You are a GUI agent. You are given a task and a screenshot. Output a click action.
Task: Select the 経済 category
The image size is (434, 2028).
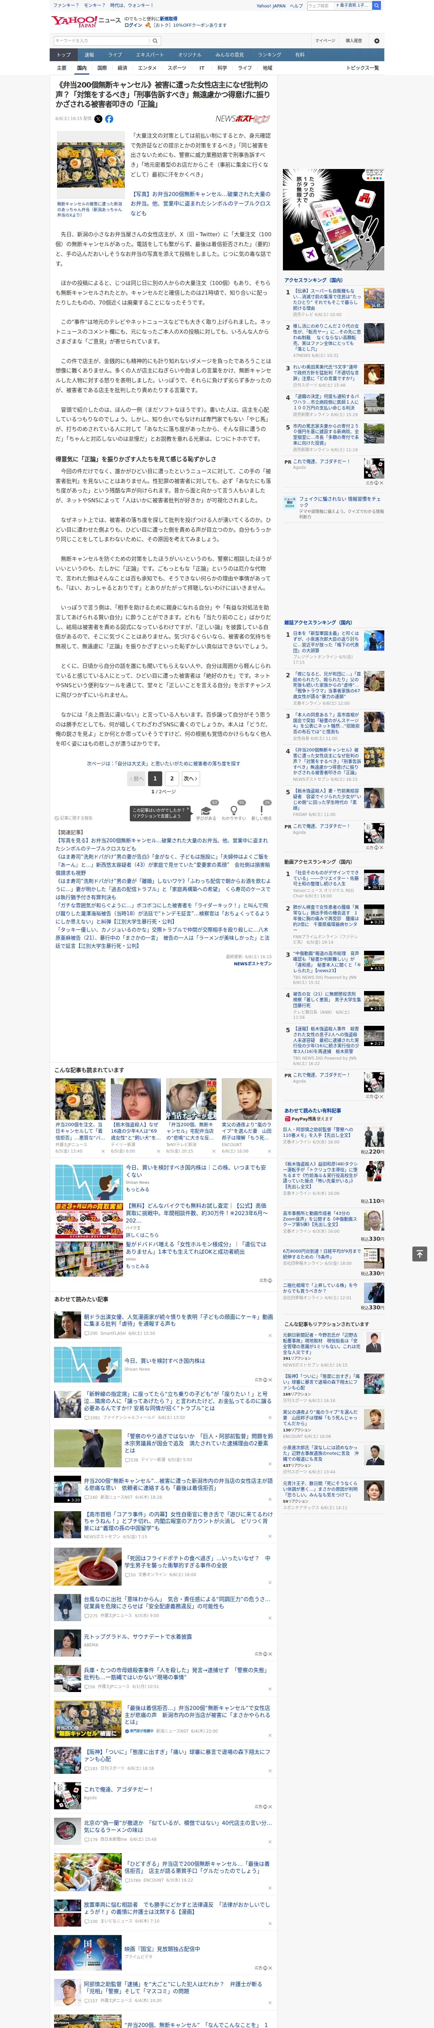(122, 68)
